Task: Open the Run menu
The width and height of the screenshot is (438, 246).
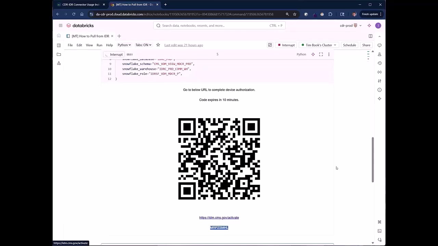Action: (99, 45)
